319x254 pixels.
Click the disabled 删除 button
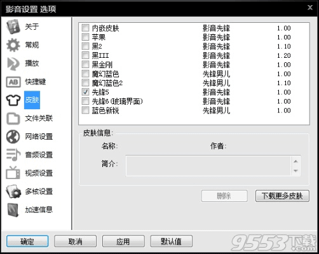pos(224,196)
